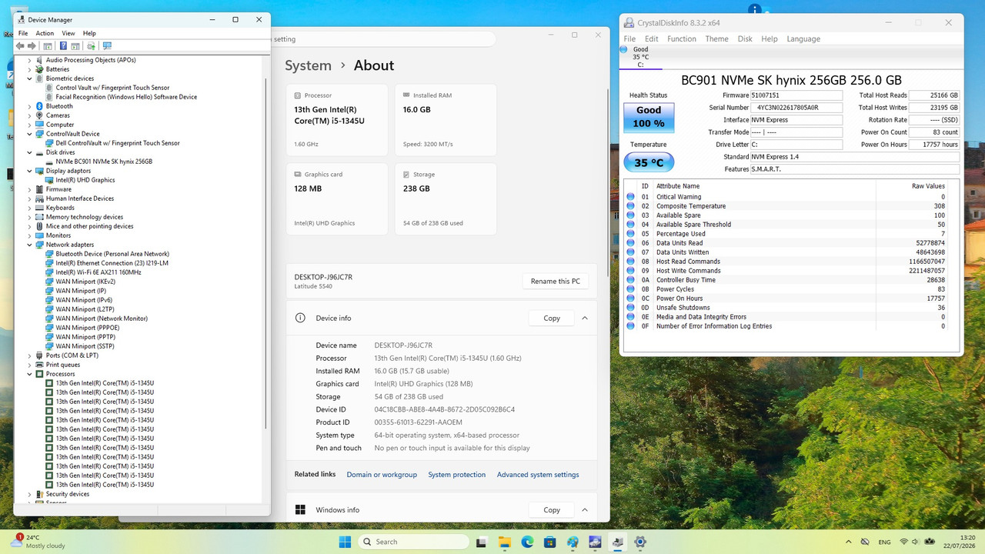The height and width of the screenshot is (554, 985).
Task: Click the update driver icon in Device Manager toolbar
Action: coord(91,46)
